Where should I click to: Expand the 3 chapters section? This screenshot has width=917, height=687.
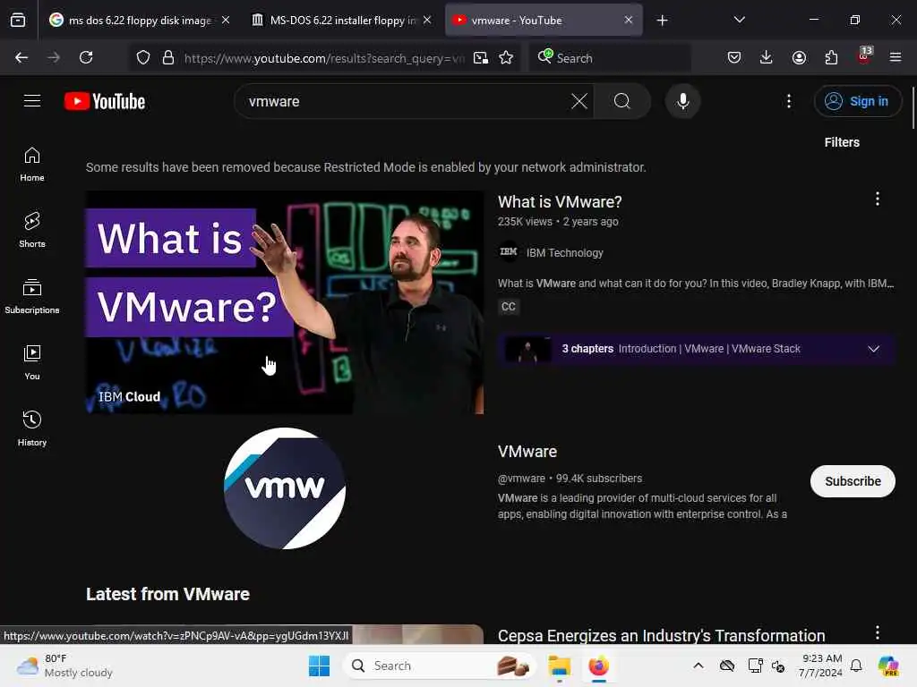click(x=873, y=349)
